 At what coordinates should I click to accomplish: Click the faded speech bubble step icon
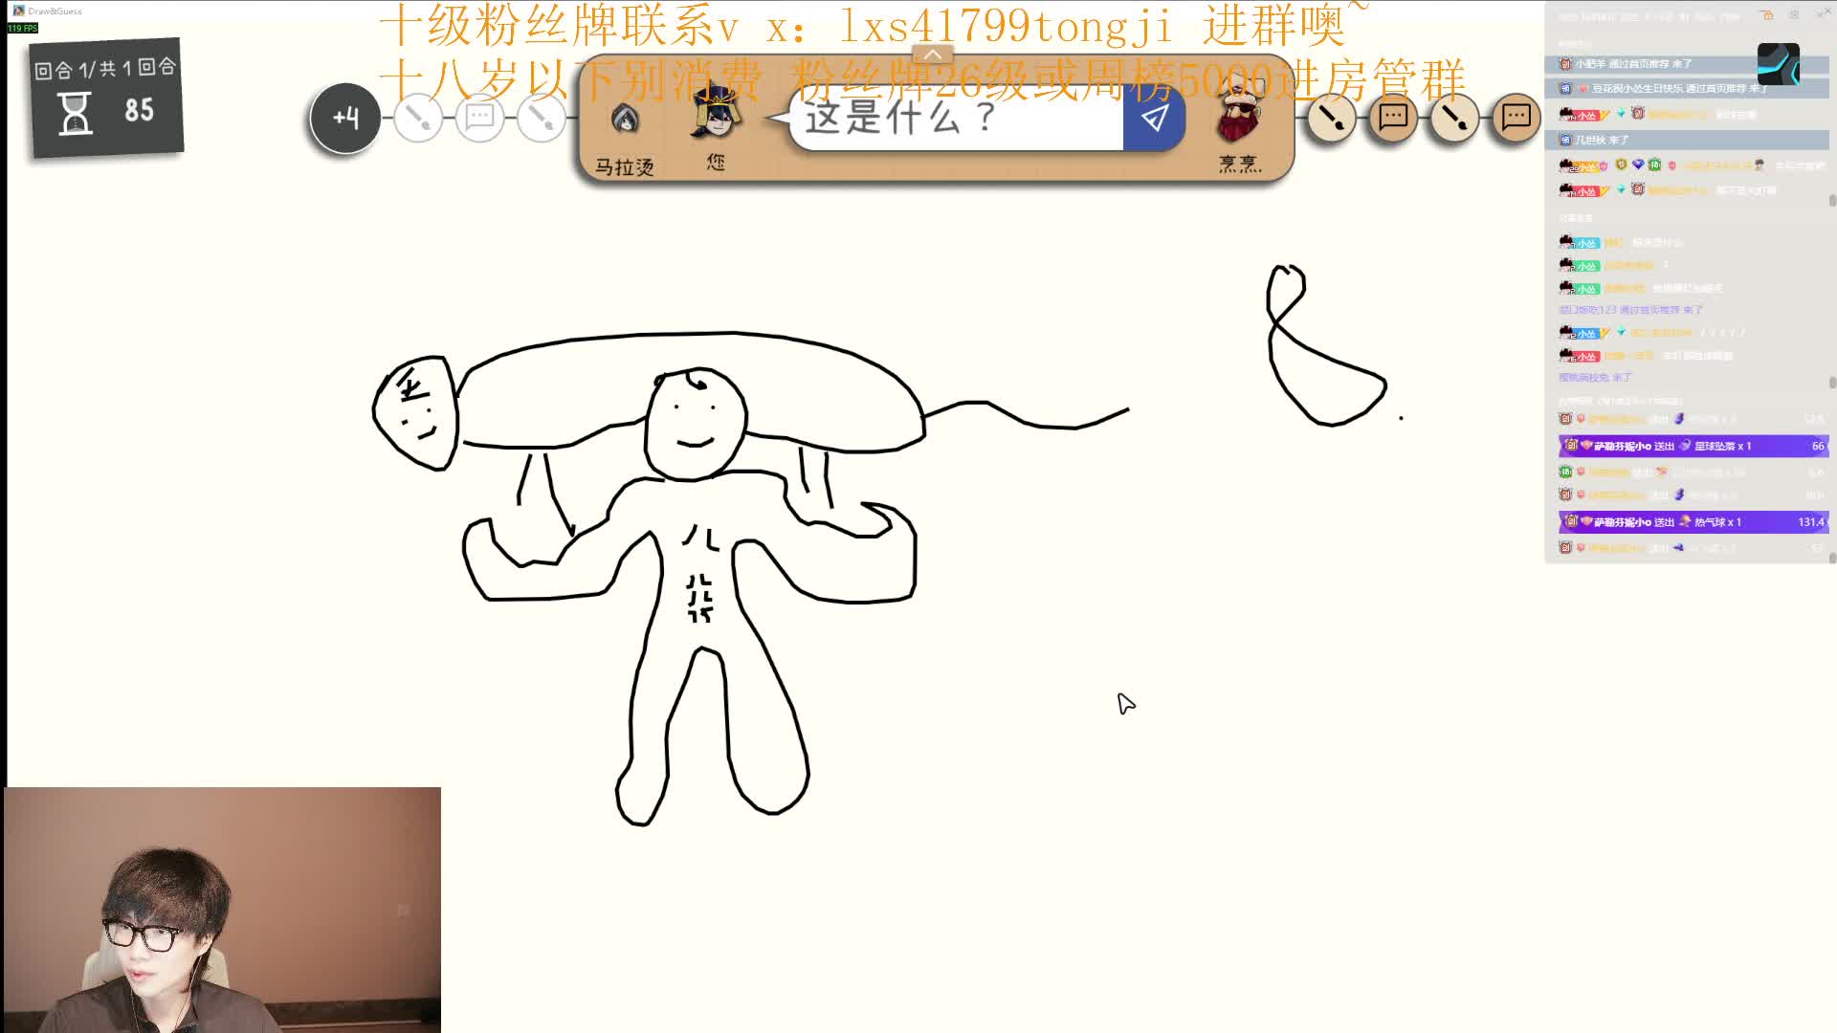pos(479,119)
